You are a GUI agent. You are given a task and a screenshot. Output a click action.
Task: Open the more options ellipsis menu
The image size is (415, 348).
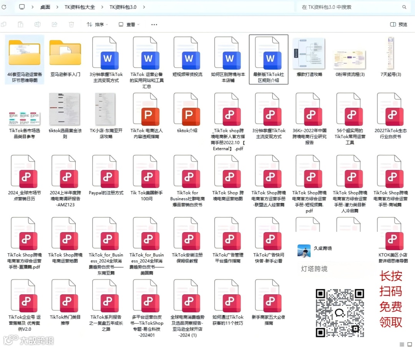tap(154, 25)
